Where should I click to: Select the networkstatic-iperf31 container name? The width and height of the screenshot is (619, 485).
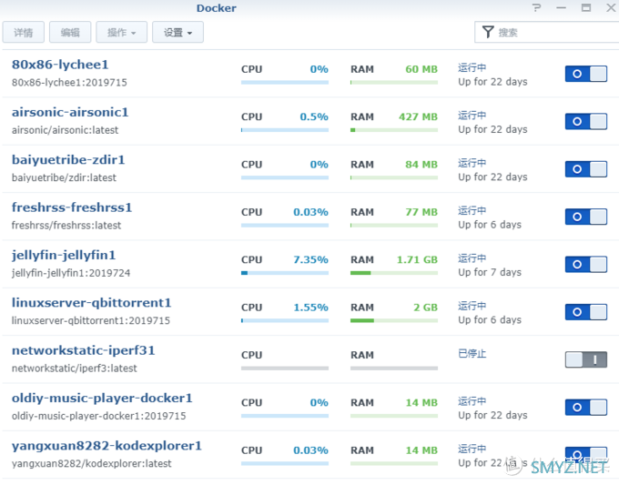[x=84, y=350]
